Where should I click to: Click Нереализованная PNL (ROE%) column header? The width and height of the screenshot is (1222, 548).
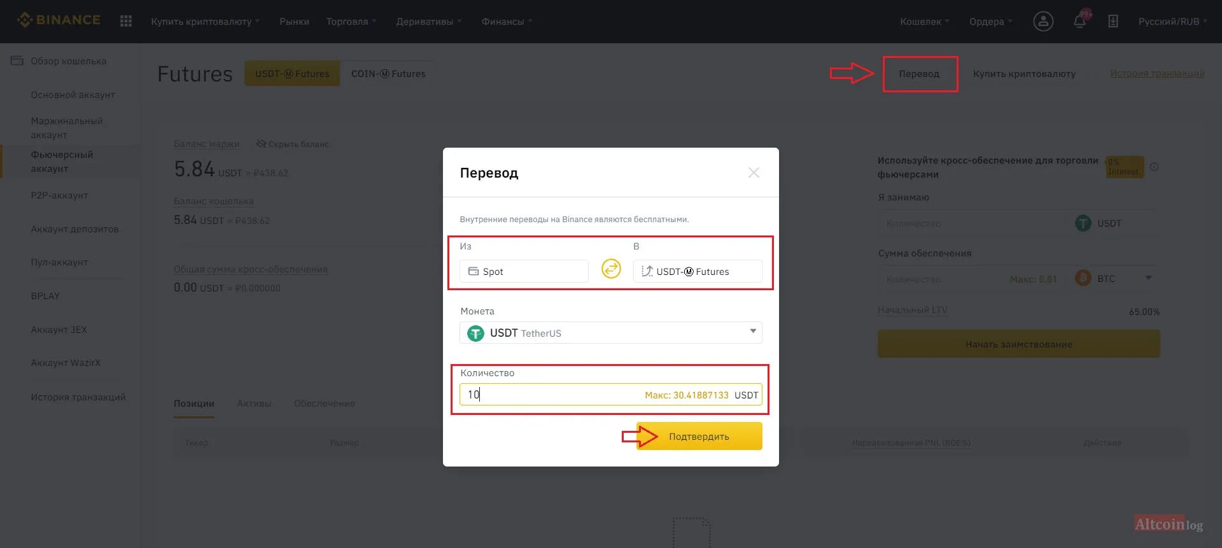911,442
